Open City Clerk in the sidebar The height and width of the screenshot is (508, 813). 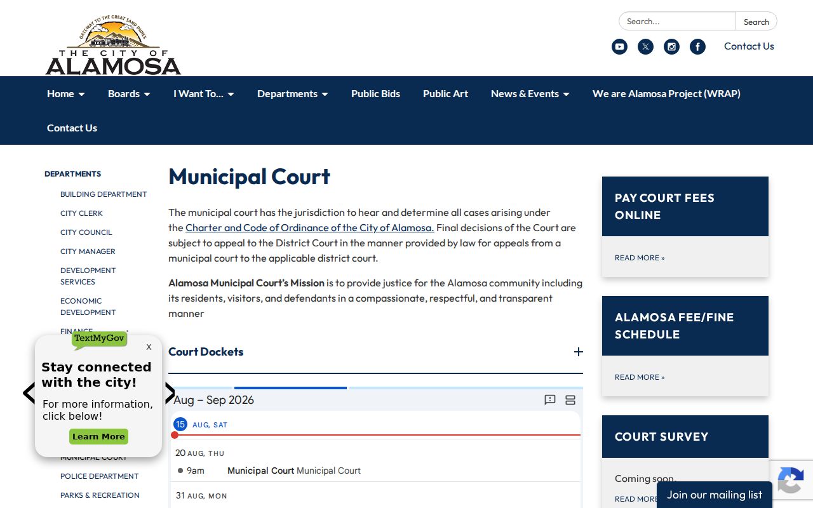point(81,213)
